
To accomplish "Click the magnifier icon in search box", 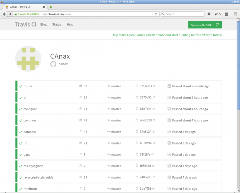I will click(164, 14).
